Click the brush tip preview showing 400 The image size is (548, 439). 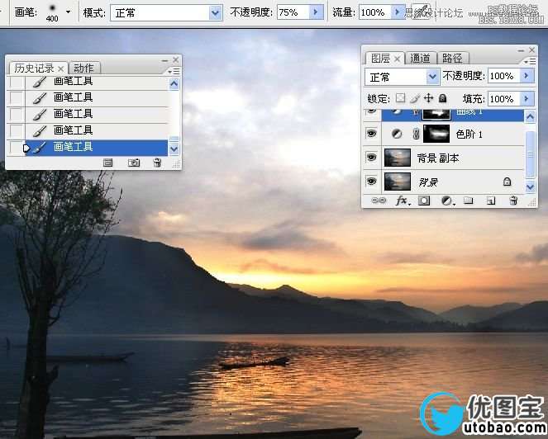52,12
